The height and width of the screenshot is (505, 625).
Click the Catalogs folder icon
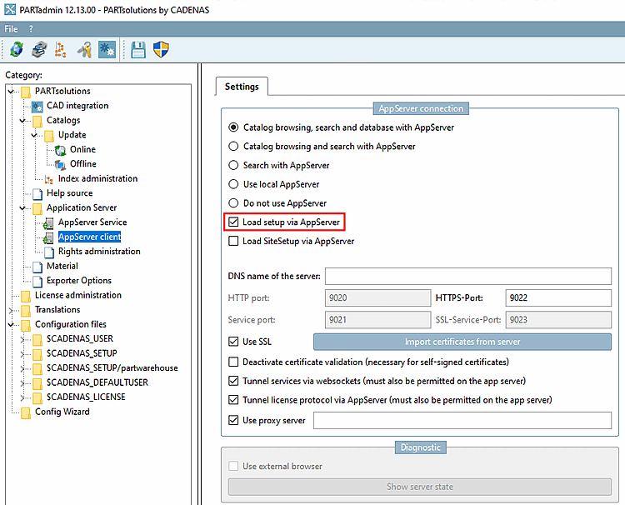pos(37,121)
